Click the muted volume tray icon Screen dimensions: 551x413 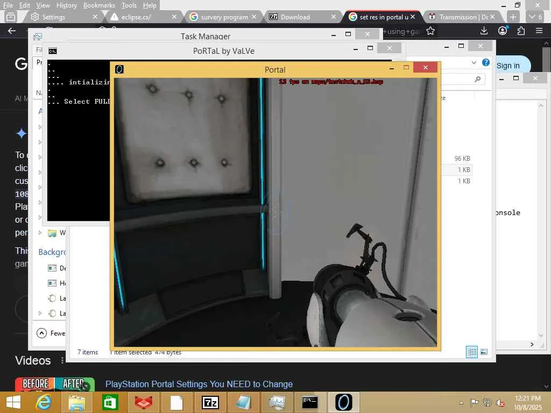click(x=500, y=403)
